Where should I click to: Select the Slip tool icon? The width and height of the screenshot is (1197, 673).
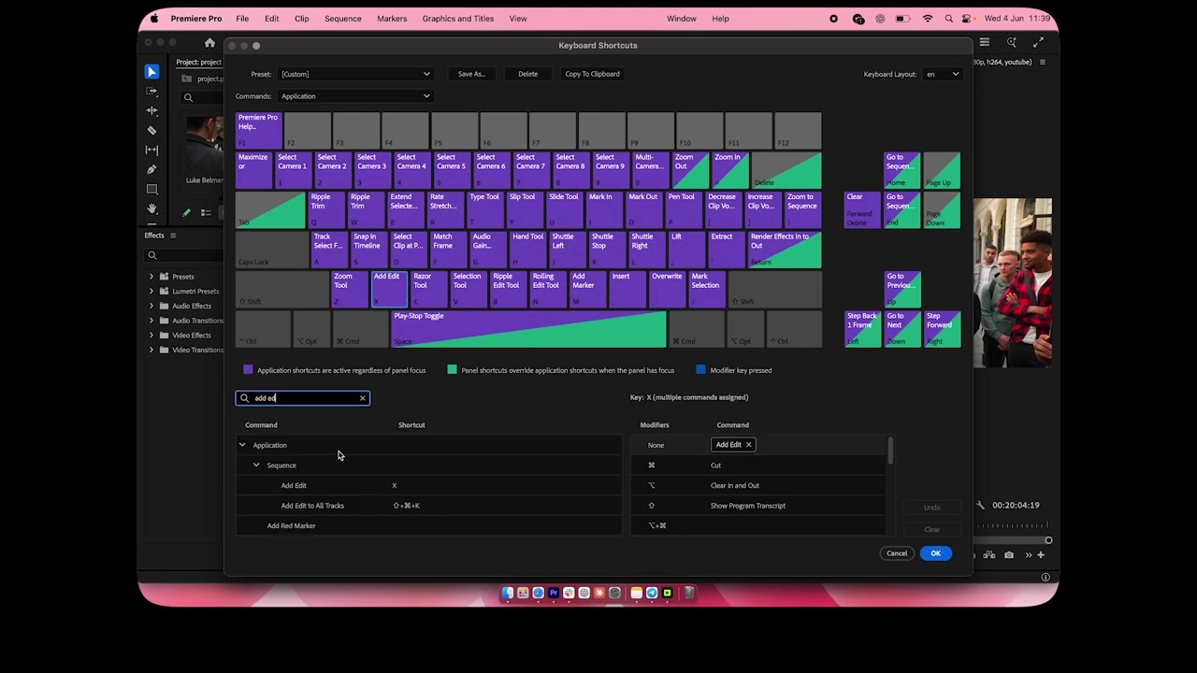pos(151,150)
